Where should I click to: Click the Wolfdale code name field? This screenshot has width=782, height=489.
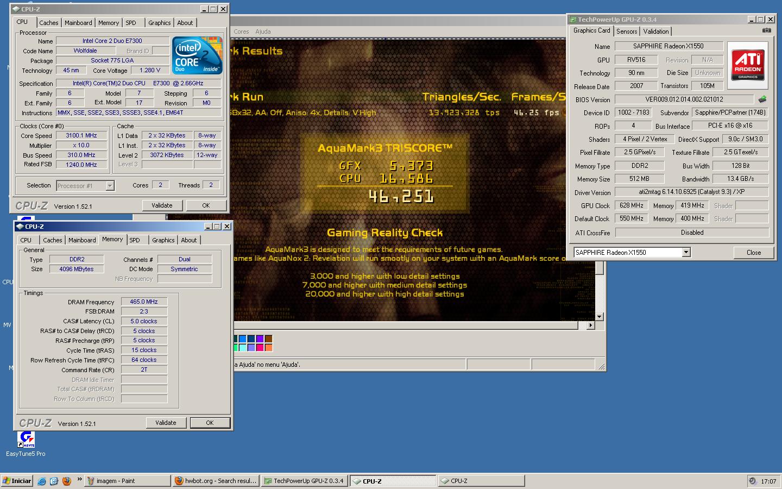coord(85,51)
